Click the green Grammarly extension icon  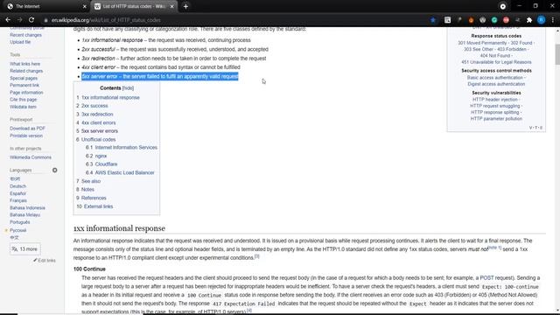coord(494,20)
